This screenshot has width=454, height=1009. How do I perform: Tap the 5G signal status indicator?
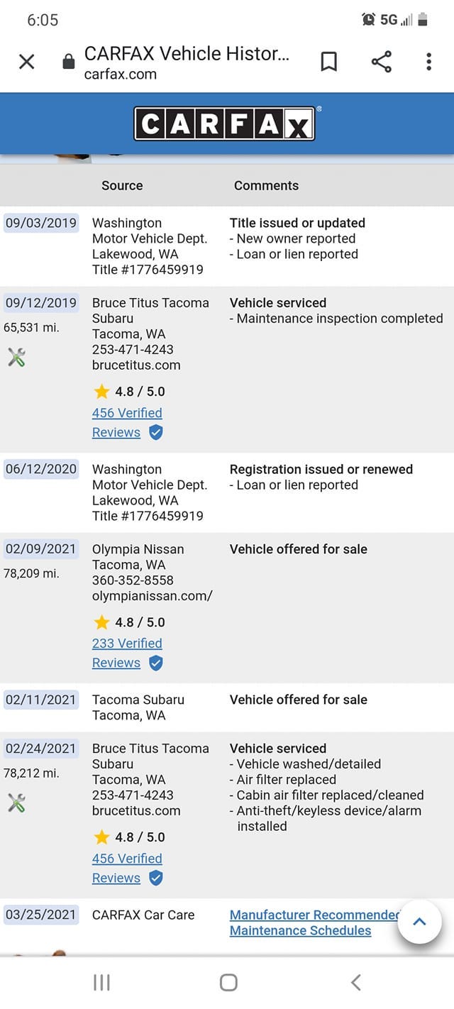(x=395, y=18)
